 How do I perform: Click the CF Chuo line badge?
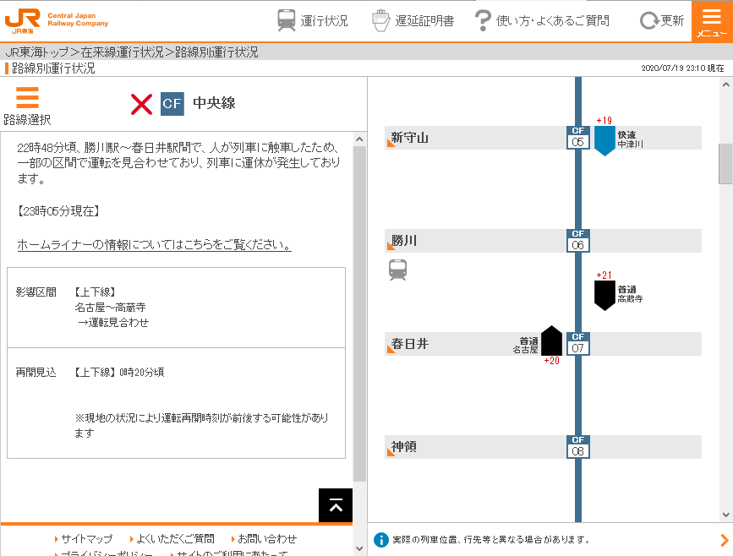click(172, 104)
